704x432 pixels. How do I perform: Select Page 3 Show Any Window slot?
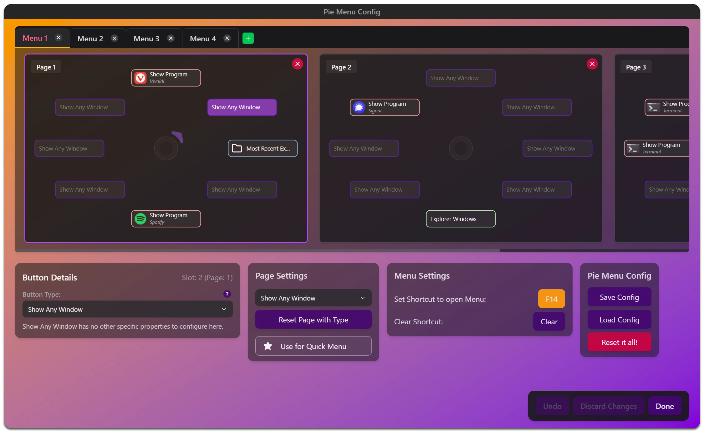coord(667,189)
